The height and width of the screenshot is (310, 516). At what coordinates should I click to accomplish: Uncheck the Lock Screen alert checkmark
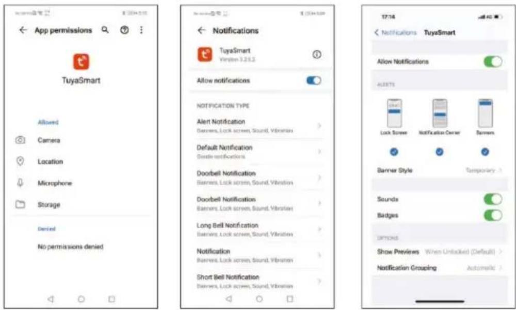[x=394, y=152]
